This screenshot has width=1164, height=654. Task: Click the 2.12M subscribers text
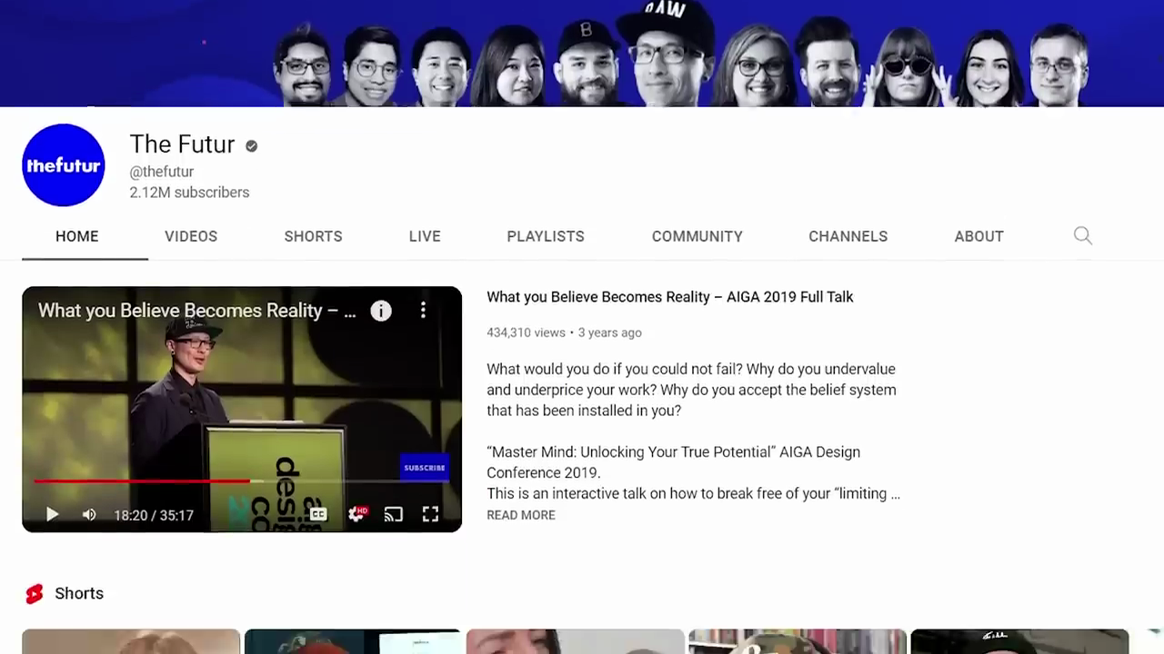[189, 193]
